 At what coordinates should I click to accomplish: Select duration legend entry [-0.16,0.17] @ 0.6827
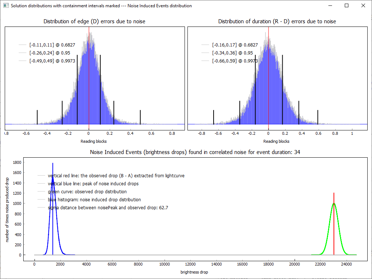coord(235,45)
